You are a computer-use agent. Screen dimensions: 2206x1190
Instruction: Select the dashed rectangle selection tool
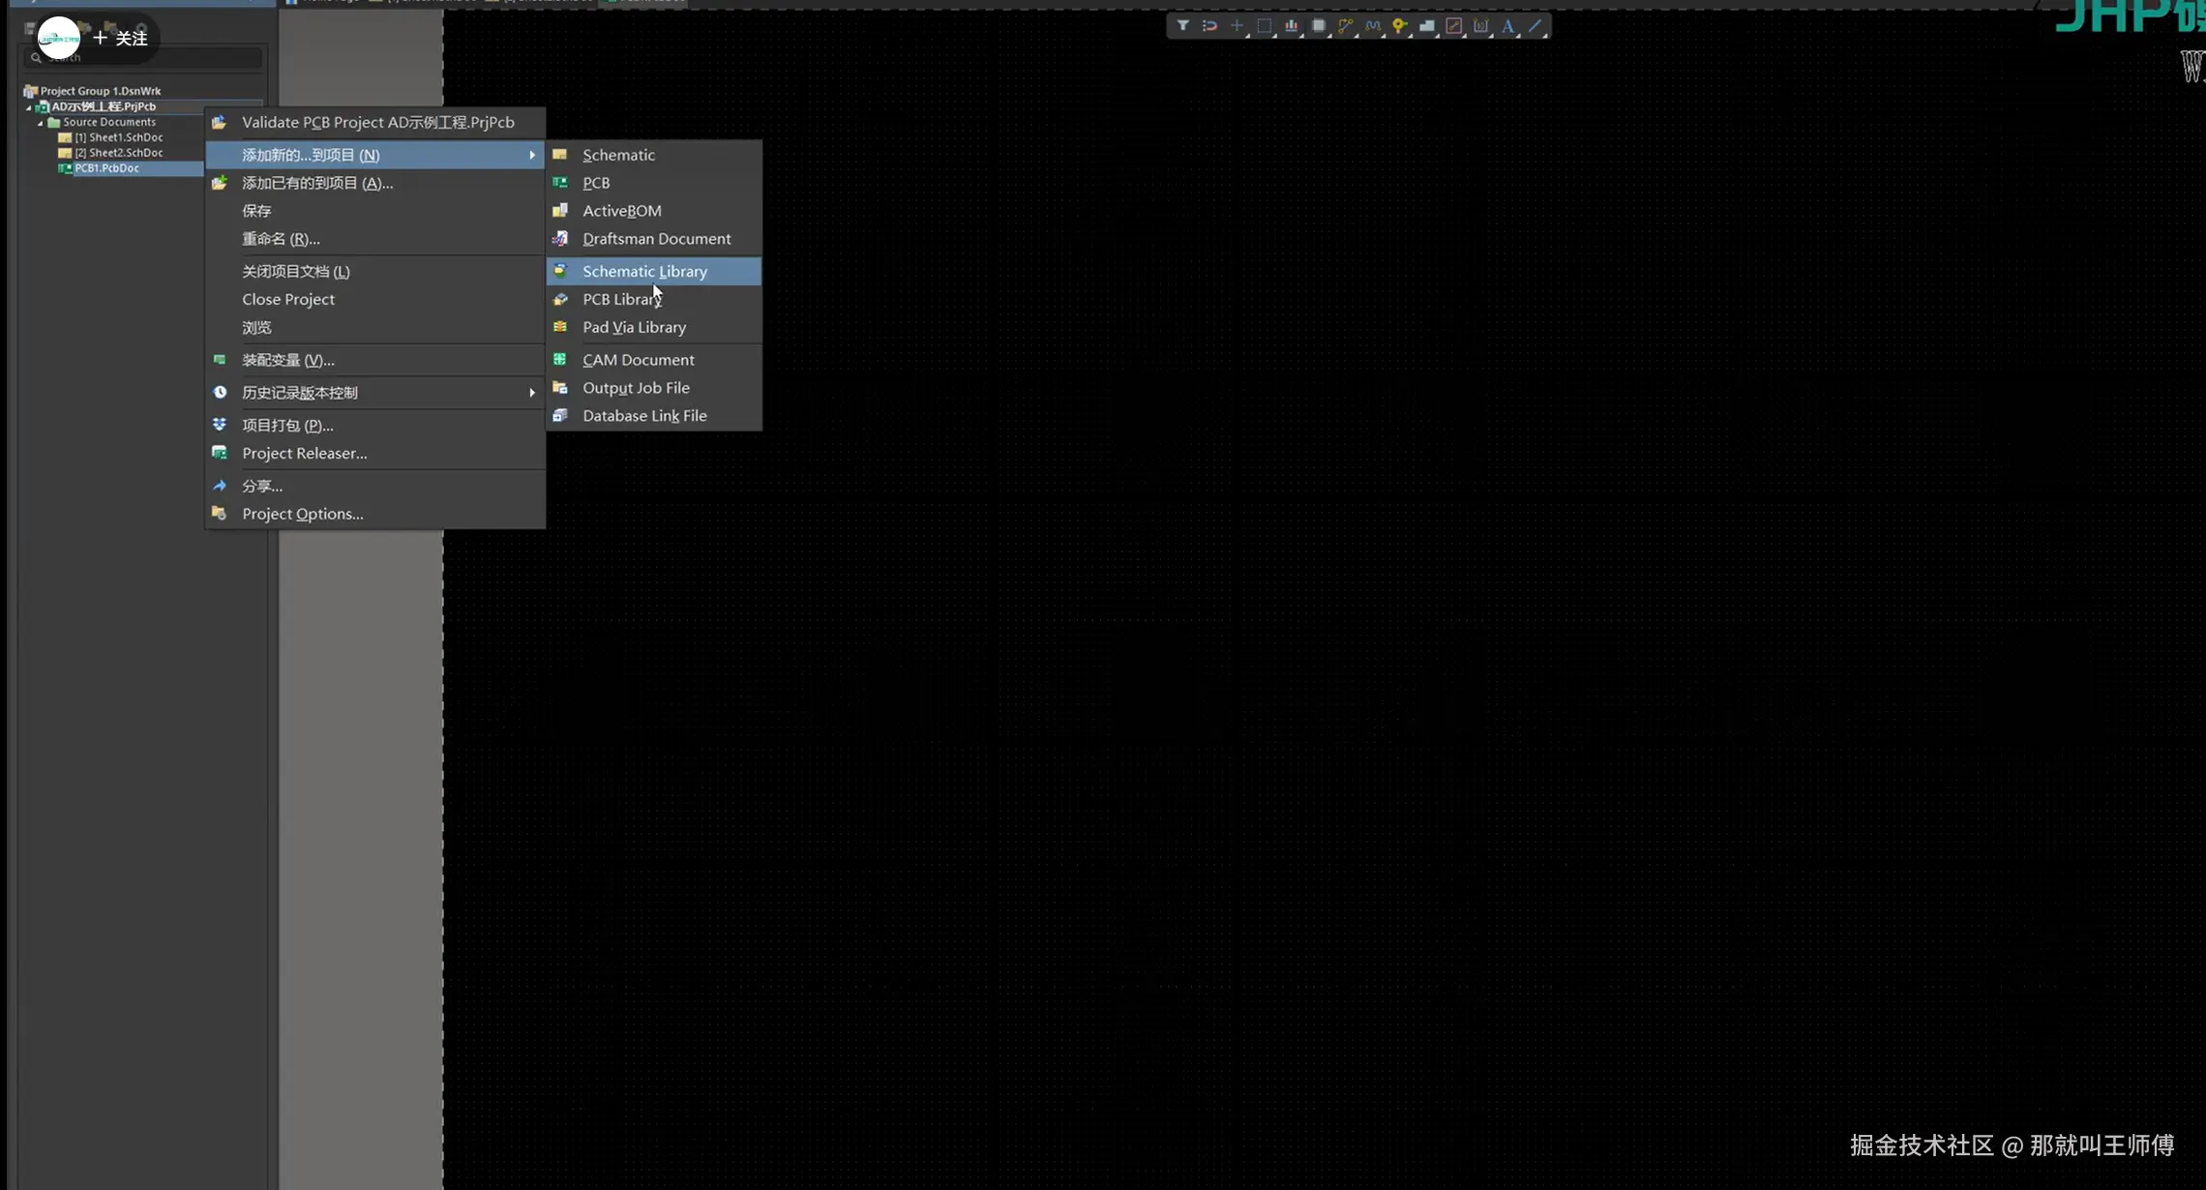point(1264,26)
